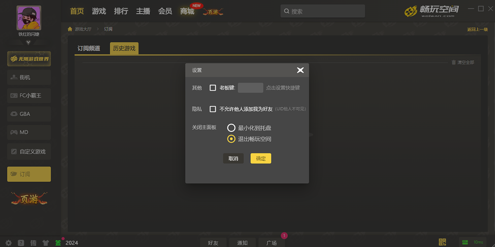Image resolution: width=495 pixels, height=247 pixels.
Task: Click the magnifier search icon
Action: tap(286, 12)
